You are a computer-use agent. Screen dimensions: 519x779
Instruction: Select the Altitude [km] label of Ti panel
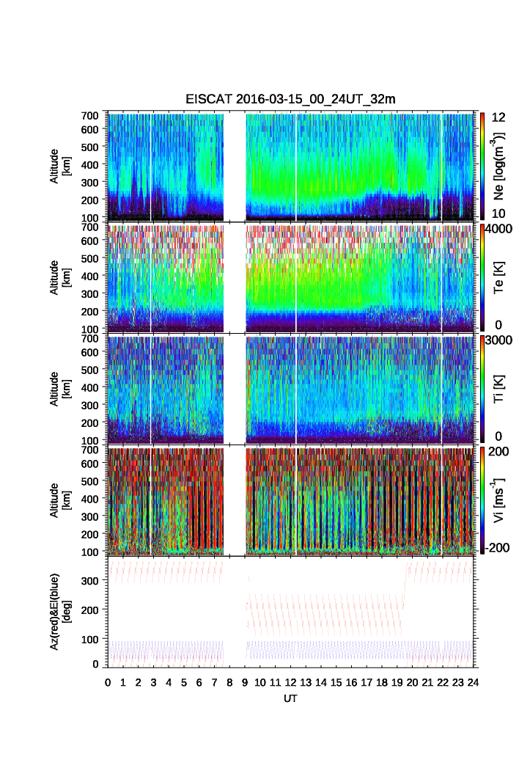click(60, 389)
